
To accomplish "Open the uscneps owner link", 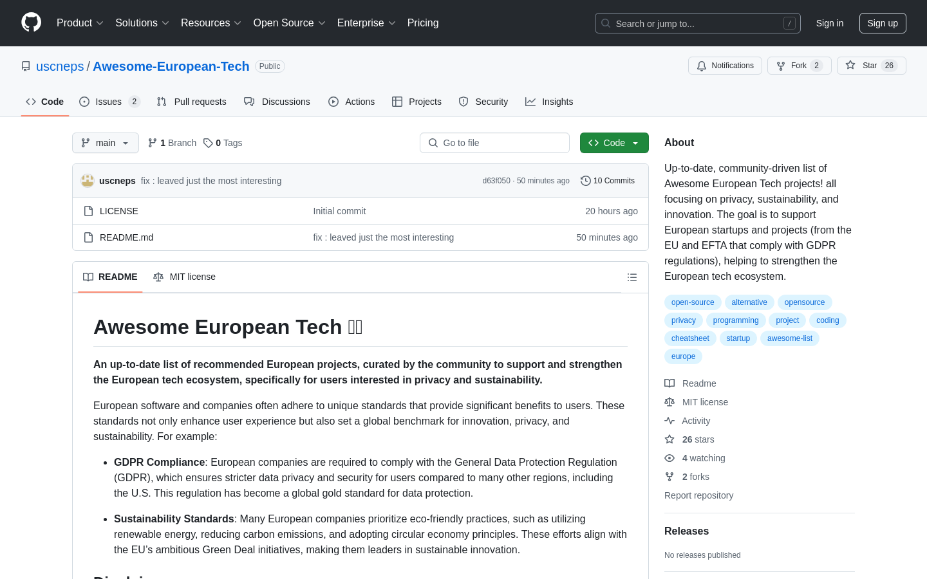I will [60, 66].
